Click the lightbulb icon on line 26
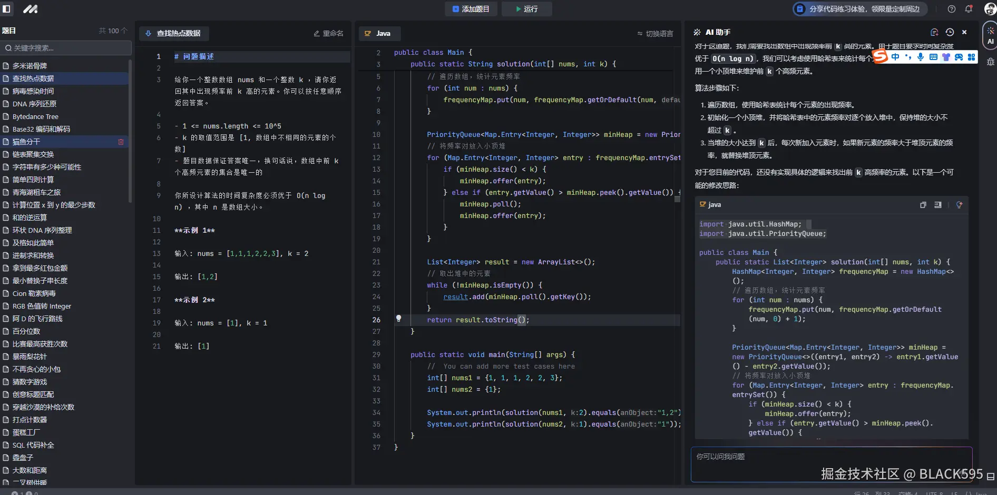The width and height of the screenshot is (997, 495). (x=399, y=319)
